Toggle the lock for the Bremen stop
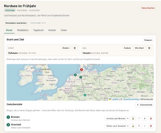 coord(133,118)
